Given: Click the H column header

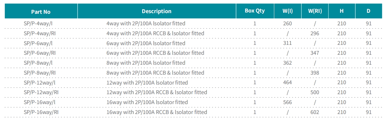Looking at the screenshot, I should coord(342,11).
